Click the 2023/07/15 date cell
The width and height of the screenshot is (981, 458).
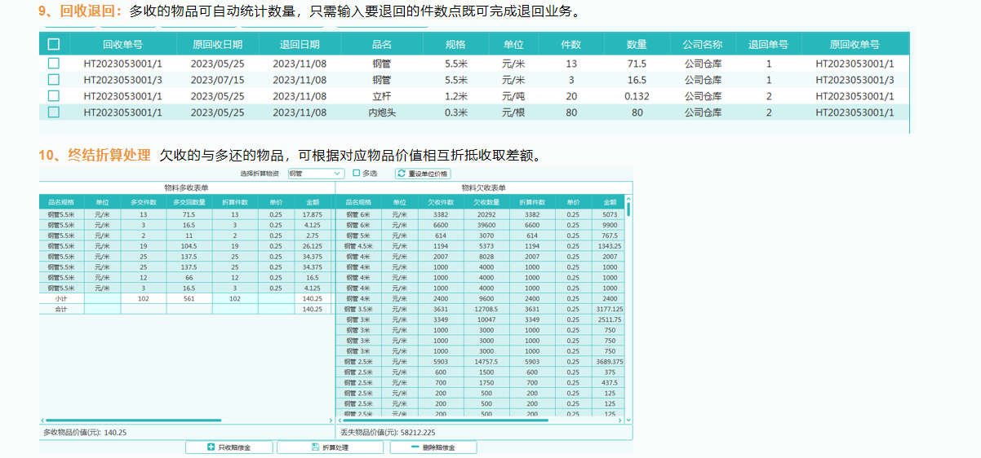217,80
